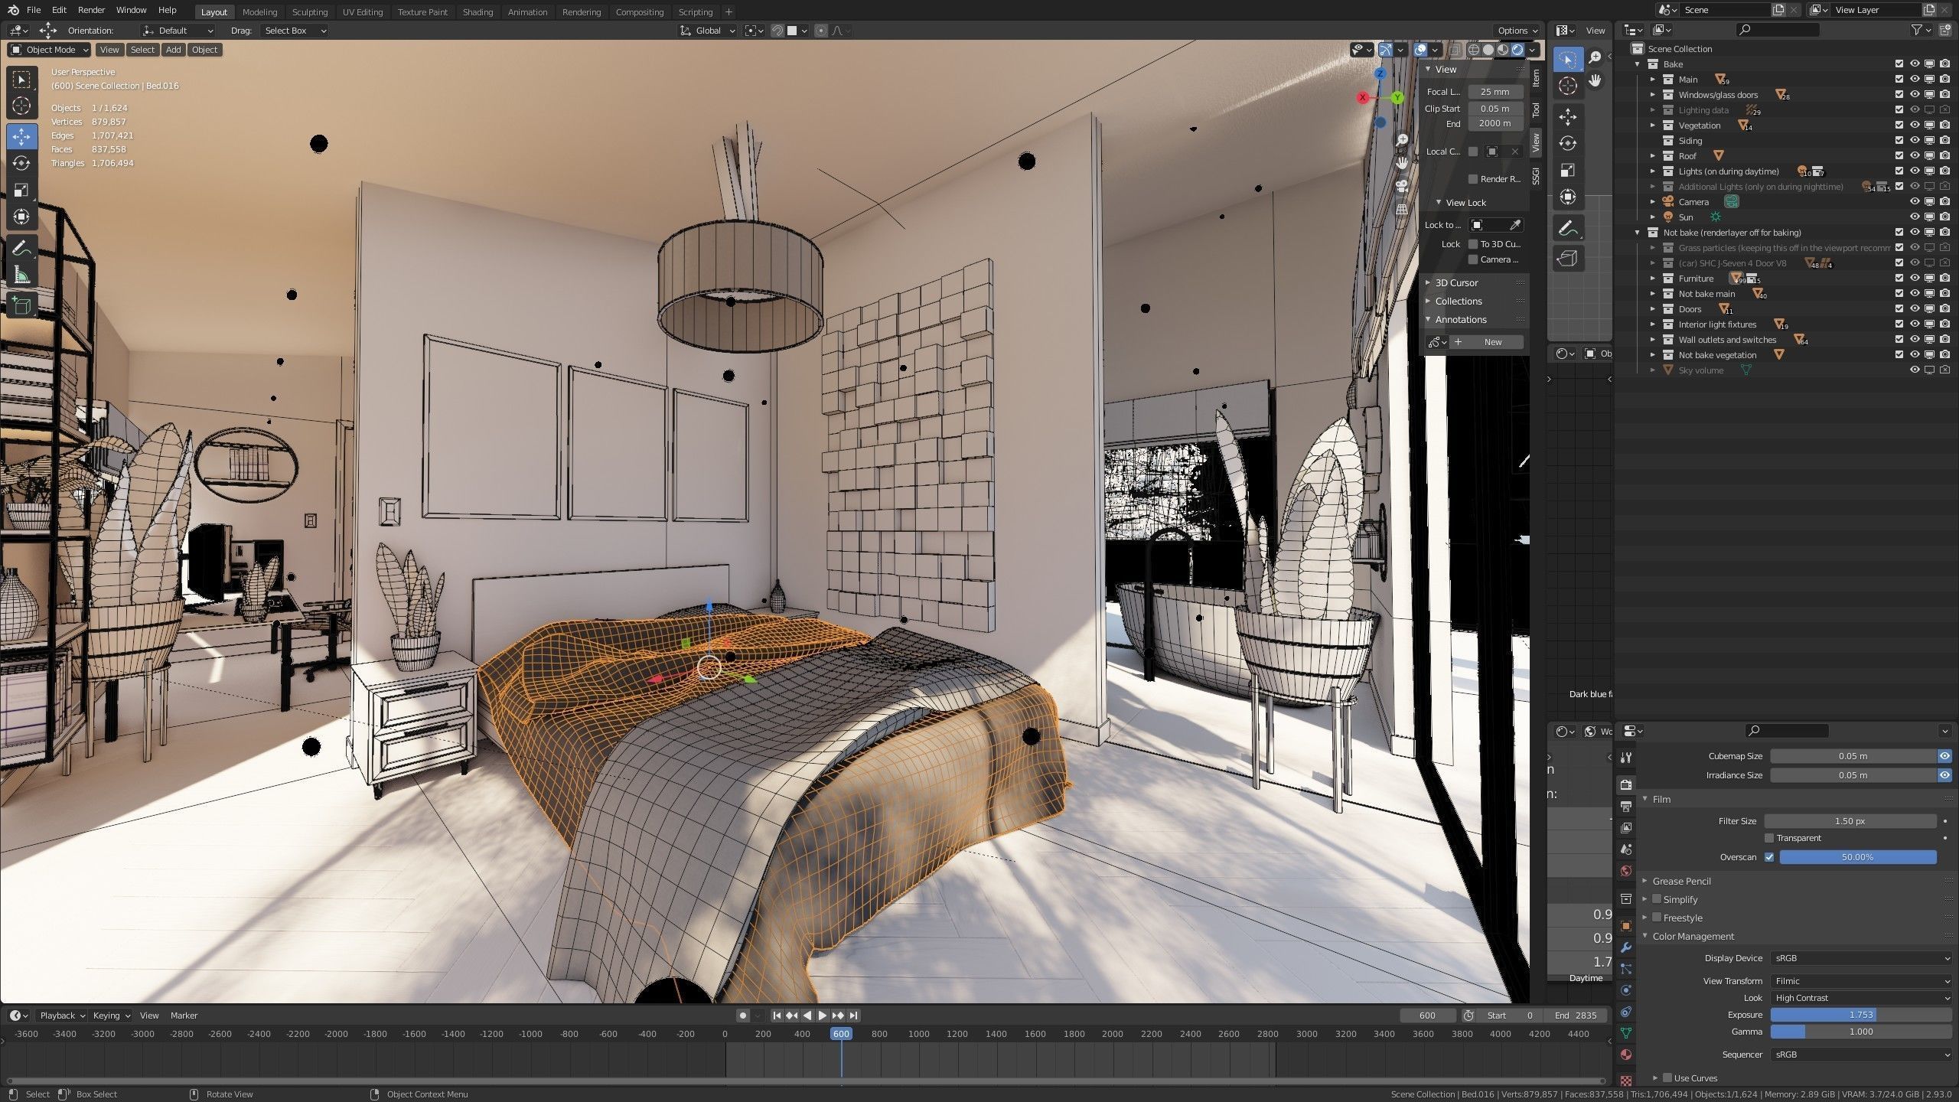Open the Modifier Properties wrench tab
The width and height of the screenshot is (1959, 1102).
[x=1626, y=947]
